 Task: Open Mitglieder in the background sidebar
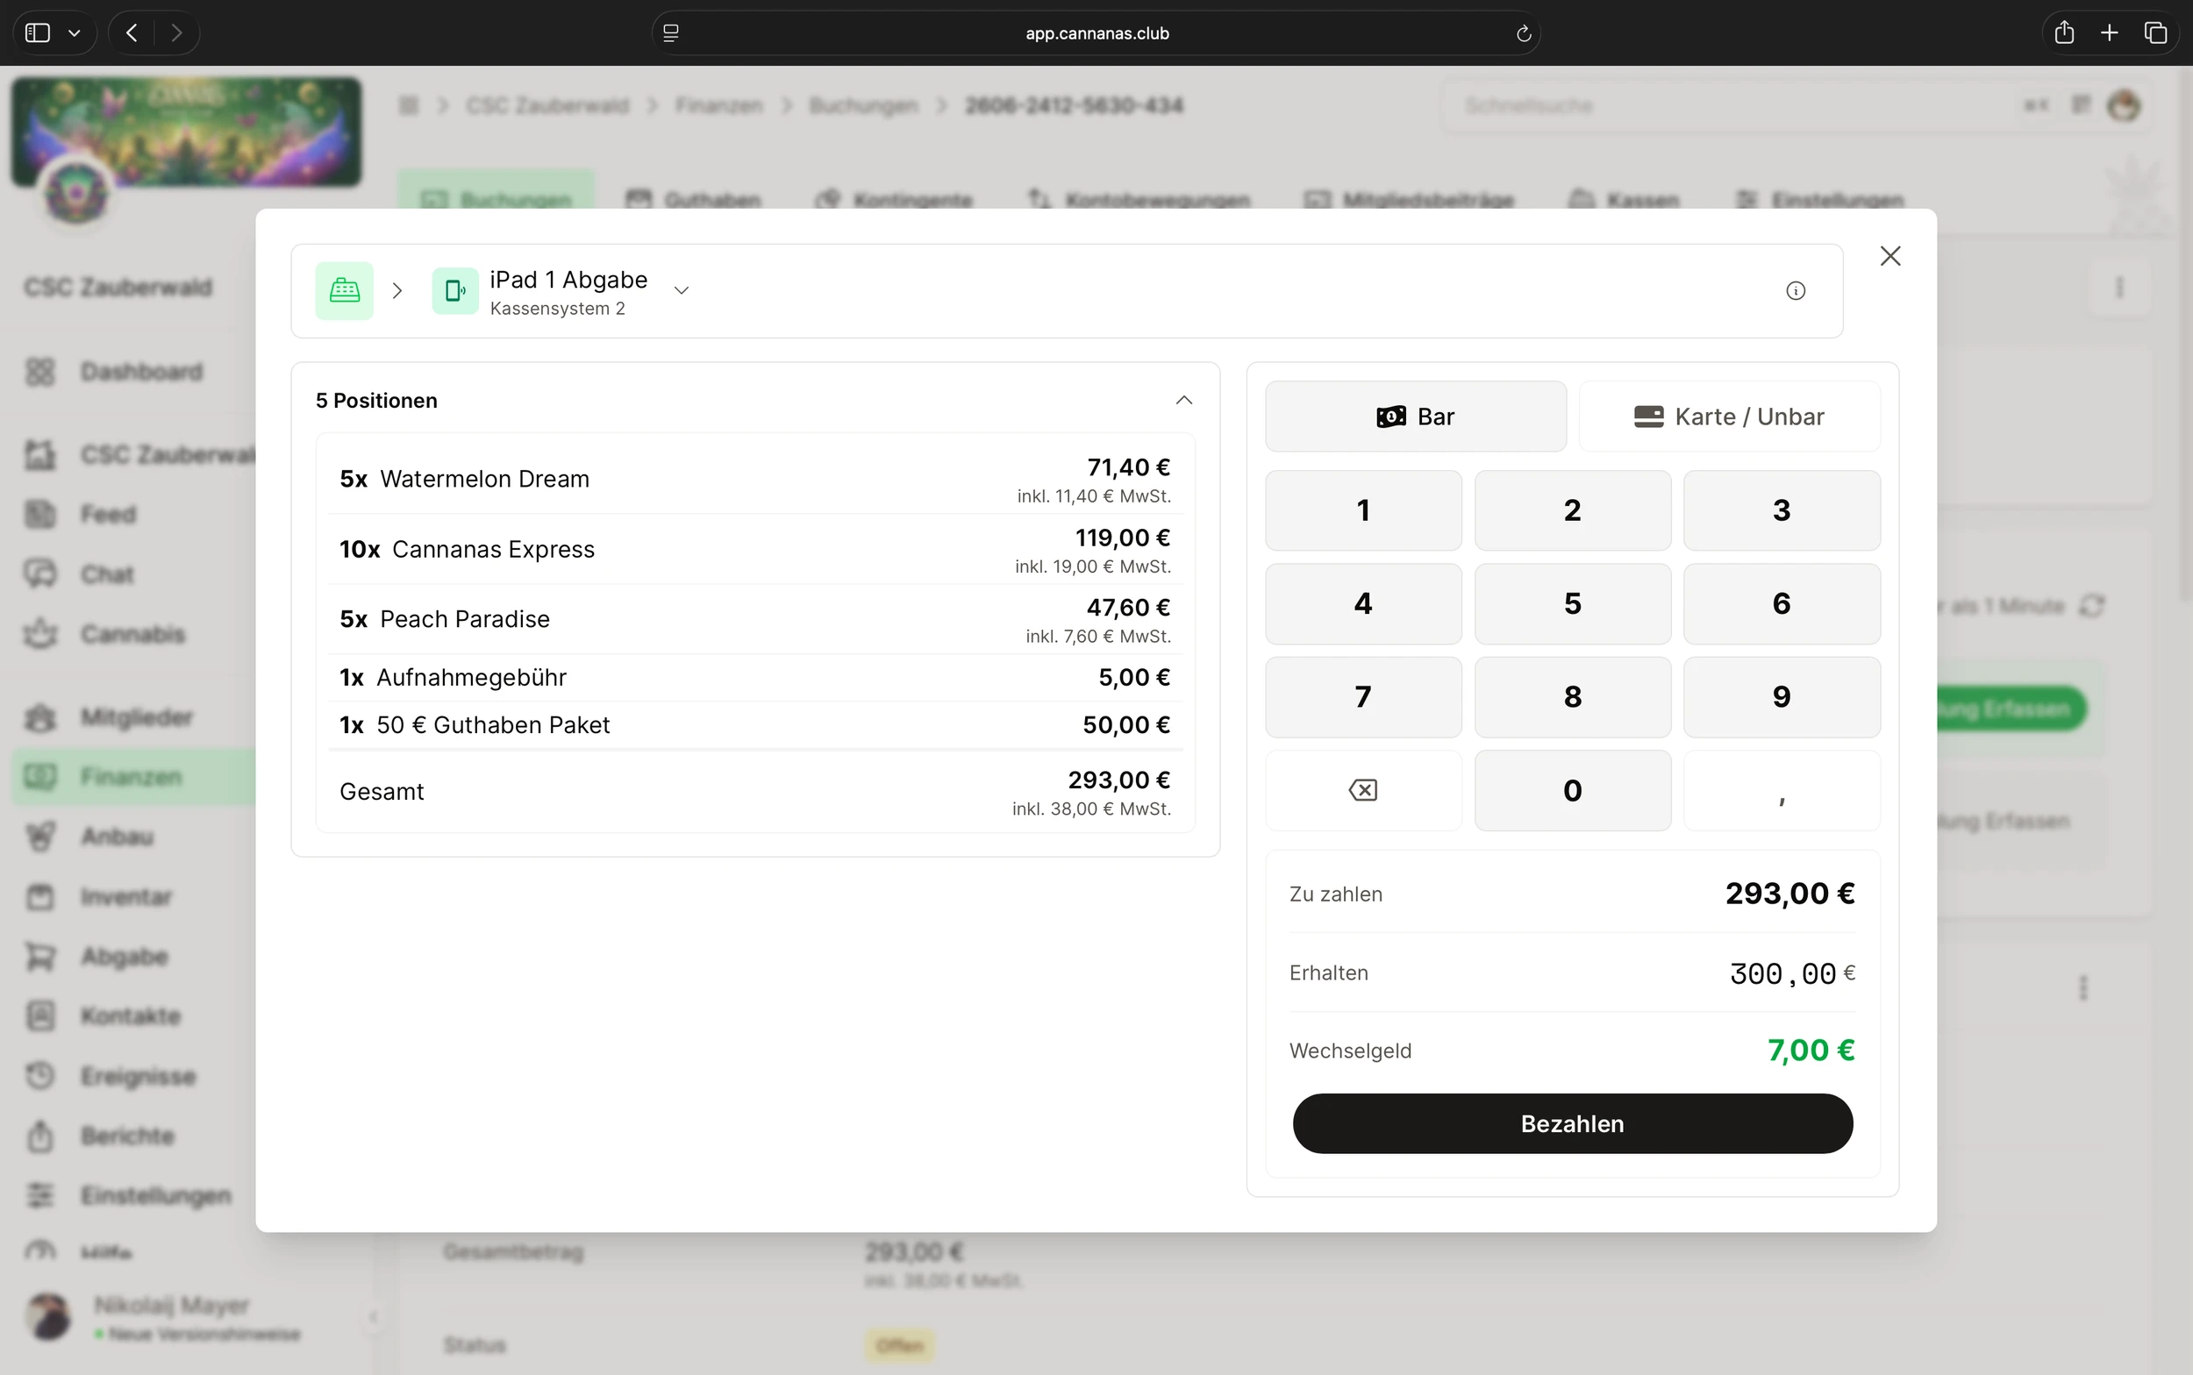(x=137, y=717)
